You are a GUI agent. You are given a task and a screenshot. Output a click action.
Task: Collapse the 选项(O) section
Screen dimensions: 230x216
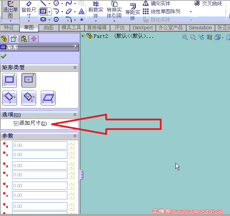pyautogui.click(x=75, y=115)
